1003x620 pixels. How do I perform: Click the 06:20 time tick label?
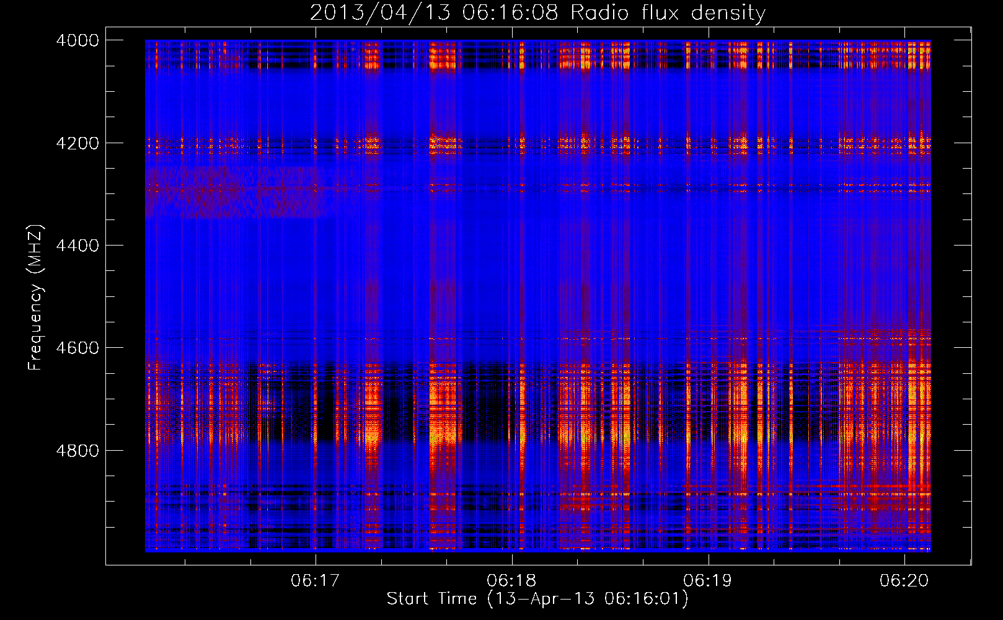pos(904,581)
